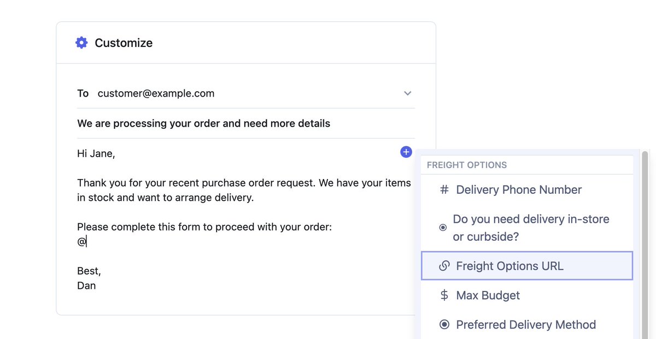Click the hash icon beside Delivery Phone Number
Screen dimensions: 656x339
click(x=444, y=190)
